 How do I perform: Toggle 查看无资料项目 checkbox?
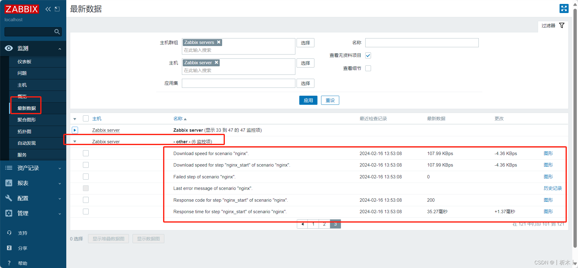(x=368, y=55)
